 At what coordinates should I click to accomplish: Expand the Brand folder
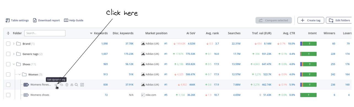pos(14,44)
